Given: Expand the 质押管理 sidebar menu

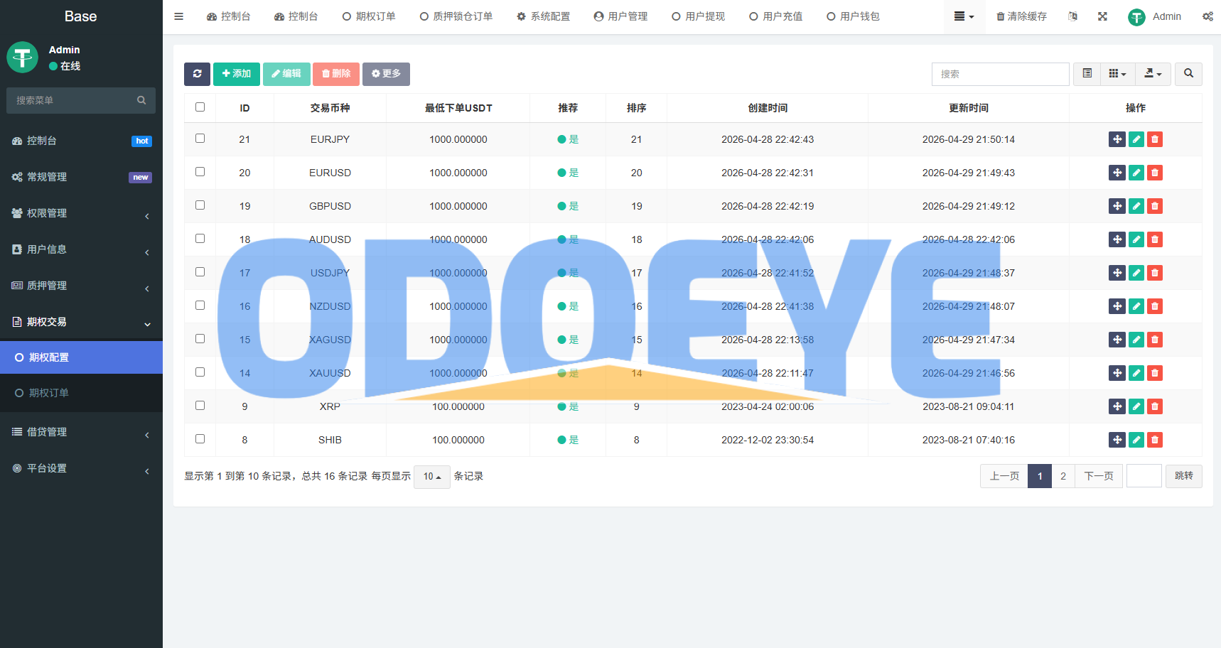Looking at the screenshot, I should tap(81, 286).
